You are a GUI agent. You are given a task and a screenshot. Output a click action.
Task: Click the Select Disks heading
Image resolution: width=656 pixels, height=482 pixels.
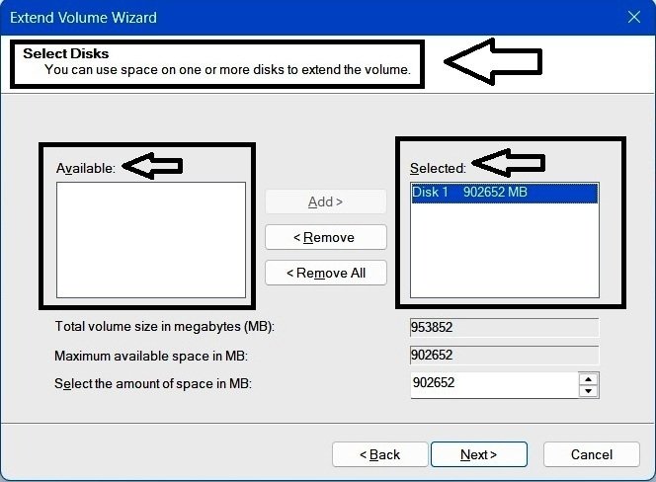tap(65, 53)
